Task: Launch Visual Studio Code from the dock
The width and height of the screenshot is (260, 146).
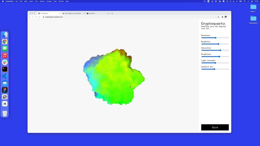Action: [5, 76]
